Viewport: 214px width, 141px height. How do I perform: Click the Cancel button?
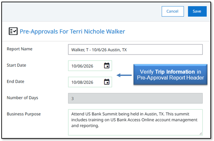[x=173, y=11]
